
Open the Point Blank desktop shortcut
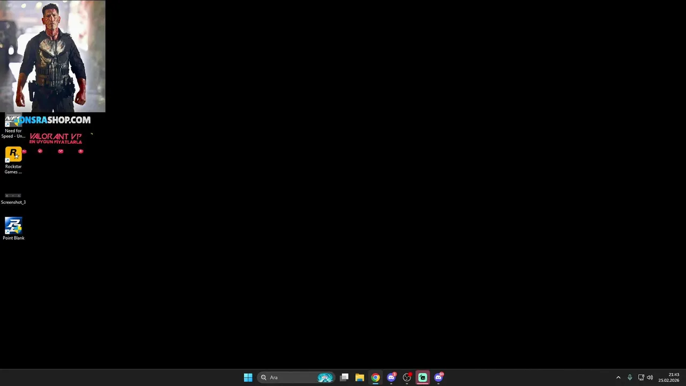(x=13, y=229)
